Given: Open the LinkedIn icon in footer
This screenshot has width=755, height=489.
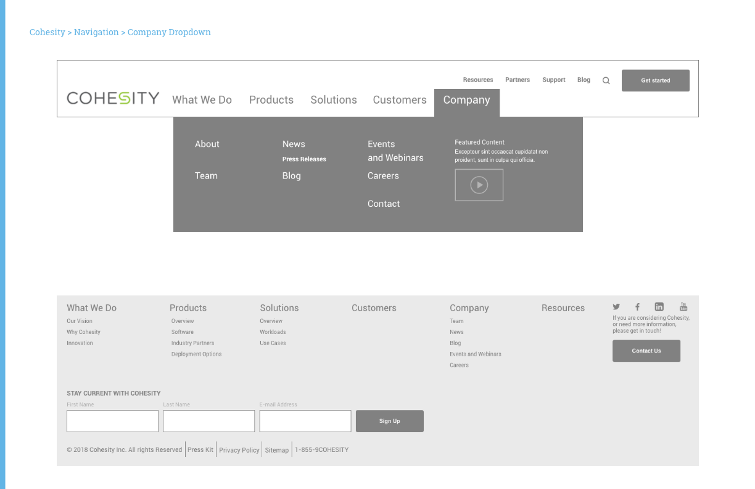Looking at the screenshot, I should tap(659, 307).
